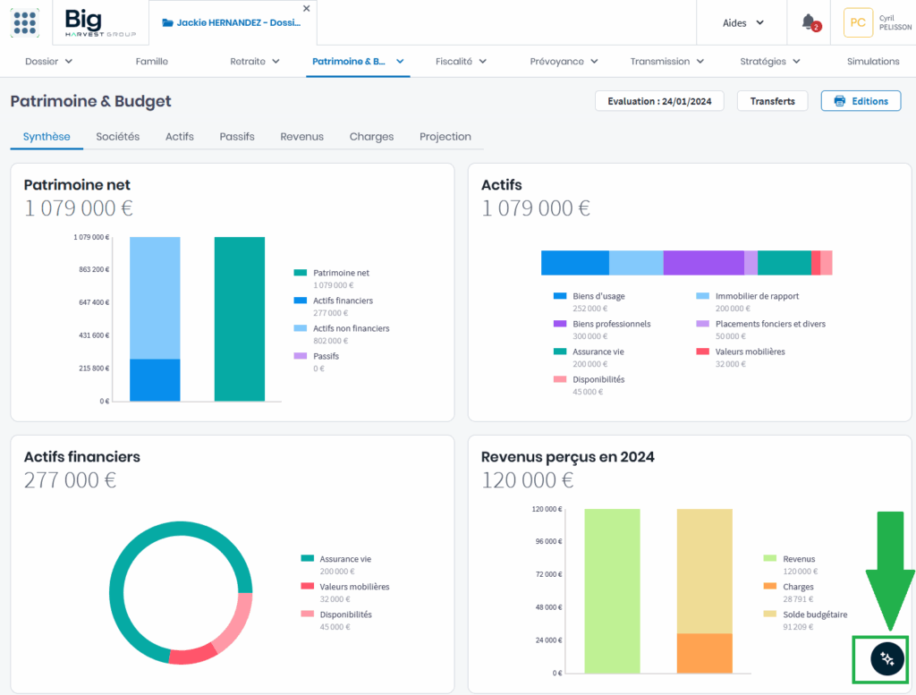Open the Projection tab
Image resolution: width=916 pixels, height=695 pixels.
(x=445, y=137)
